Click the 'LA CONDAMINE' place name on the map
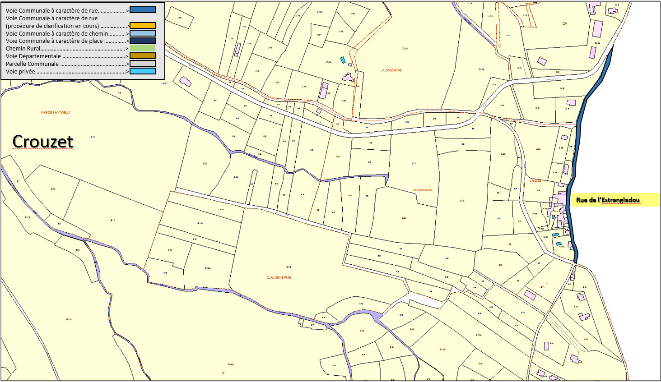The height and width of the screenshot is (382, 661). [391, 70]
